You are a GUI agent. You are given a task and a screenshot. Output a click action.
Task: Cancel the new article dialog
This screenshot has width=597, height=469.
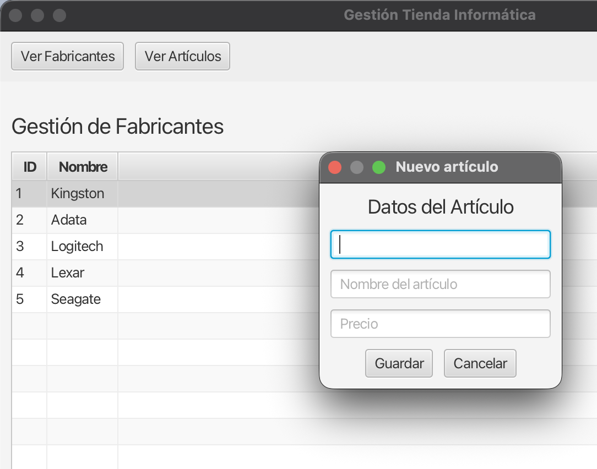pyautogui.click(x=480, y=363)
